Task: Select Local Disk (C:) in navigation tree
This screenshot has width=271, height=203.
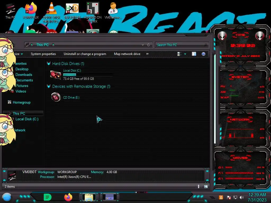Action: 27,119
